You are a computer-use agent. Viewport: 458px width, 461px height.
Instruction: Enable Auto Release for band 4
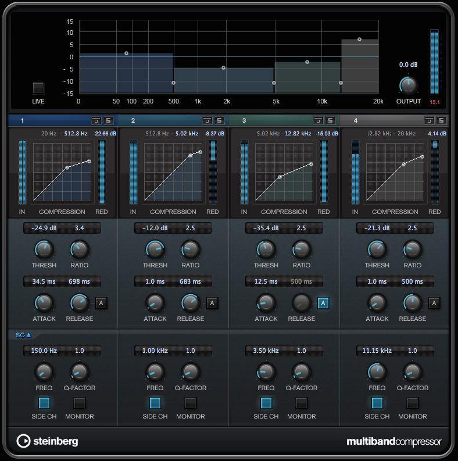pyautogui.click(x=434, y=303)
